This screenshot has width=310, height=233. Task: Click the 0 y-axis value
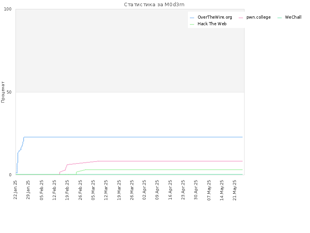pos(10,175)
